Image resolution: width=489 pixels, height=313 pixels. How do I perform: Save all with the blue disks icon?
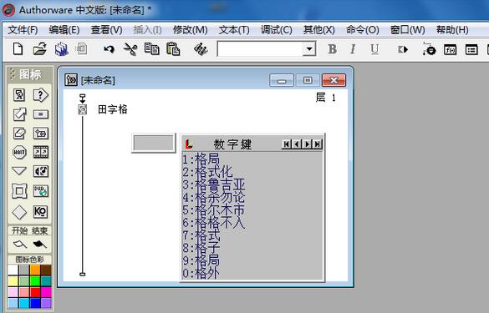[61, 49]
